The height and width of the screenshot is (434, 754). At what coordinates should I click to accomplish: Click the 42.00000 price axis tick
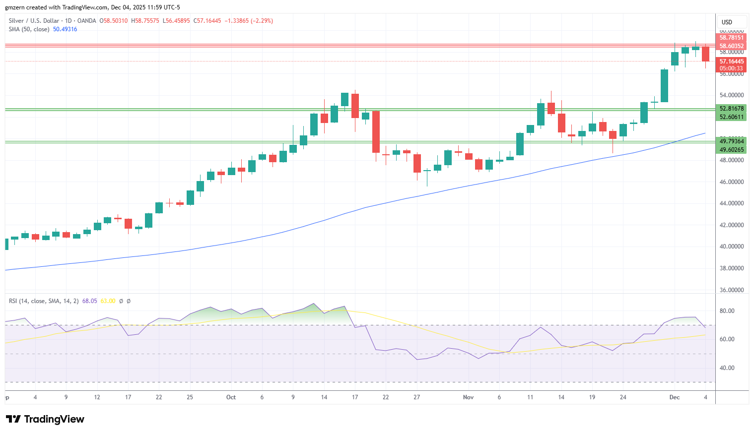click(732, 225)
